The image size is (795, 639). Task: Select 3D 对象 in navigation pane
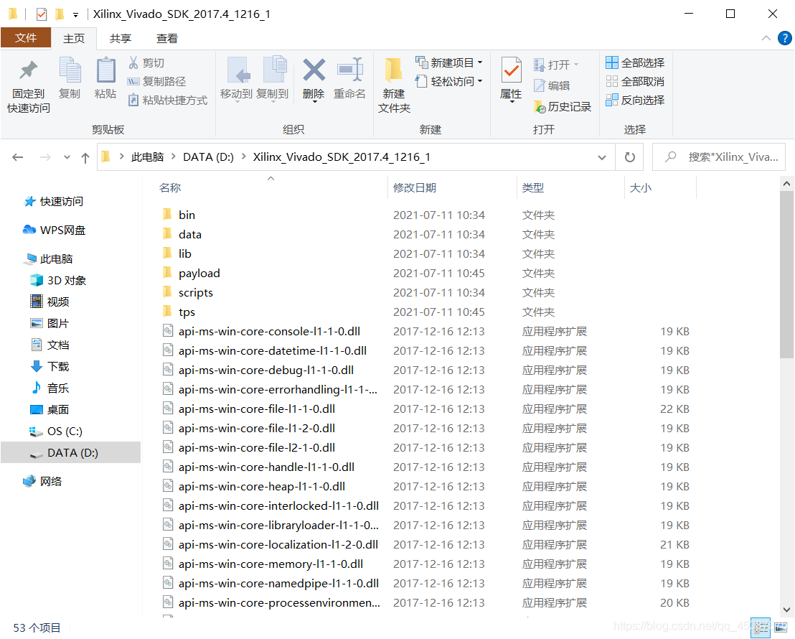[58, 280]
